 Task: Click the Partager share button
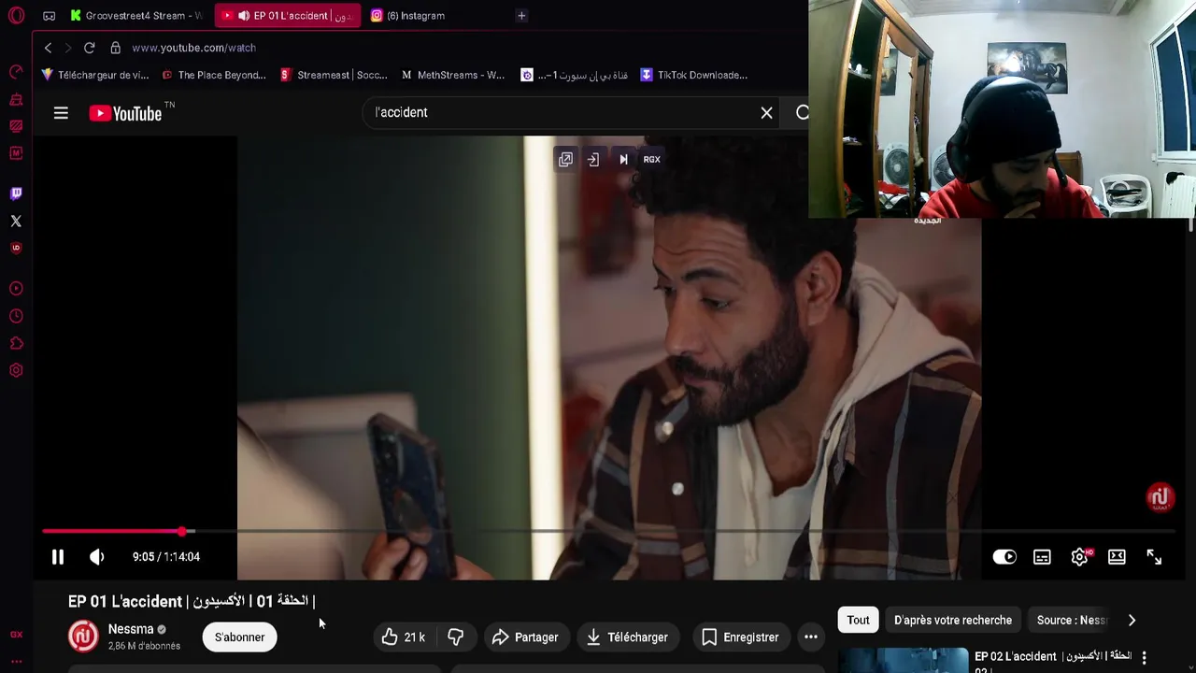pyautogui.click(x=525, y=637)
